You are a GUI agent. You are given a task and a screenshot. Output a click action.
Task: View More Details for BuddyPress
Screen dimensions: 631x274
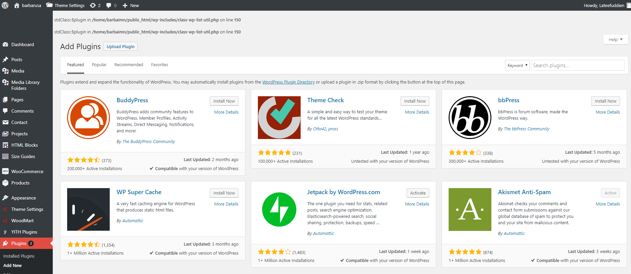click(226, 112)
